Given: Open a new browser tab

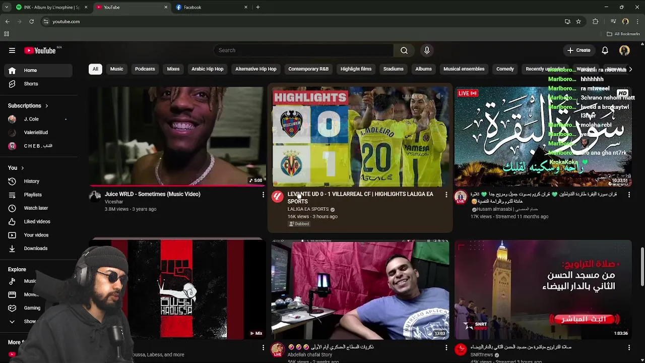Looking at the screenshot, I should [x=257, y=7].
